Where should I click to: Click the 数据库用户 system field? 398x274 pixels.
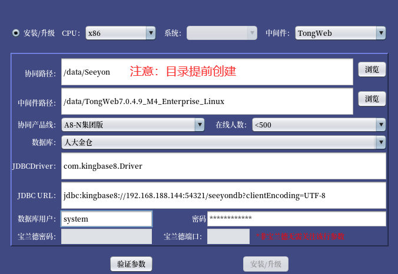coord(107,219)
